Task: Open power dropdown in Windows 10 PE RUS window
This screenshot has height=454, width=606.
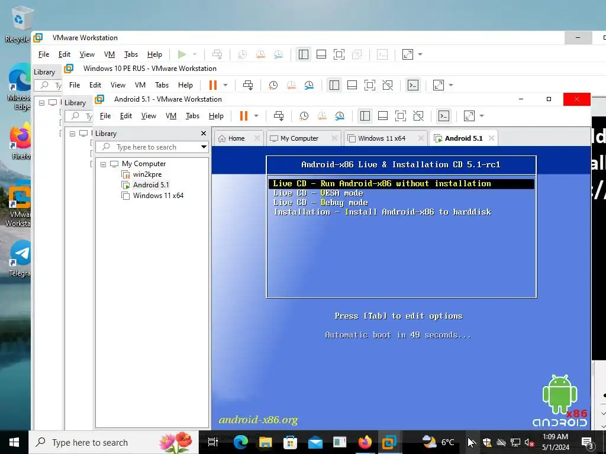Action: click(225, 85)
